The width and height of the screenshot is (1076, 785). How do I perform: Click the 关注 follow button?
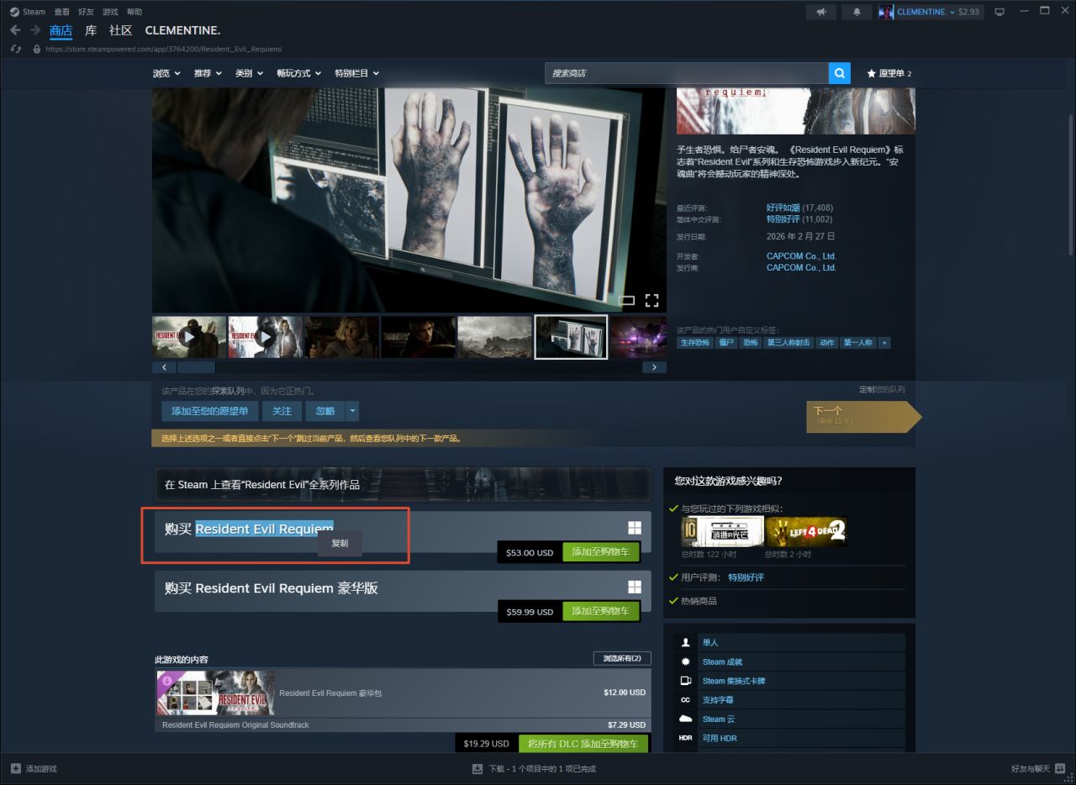[x=282, y=411]
